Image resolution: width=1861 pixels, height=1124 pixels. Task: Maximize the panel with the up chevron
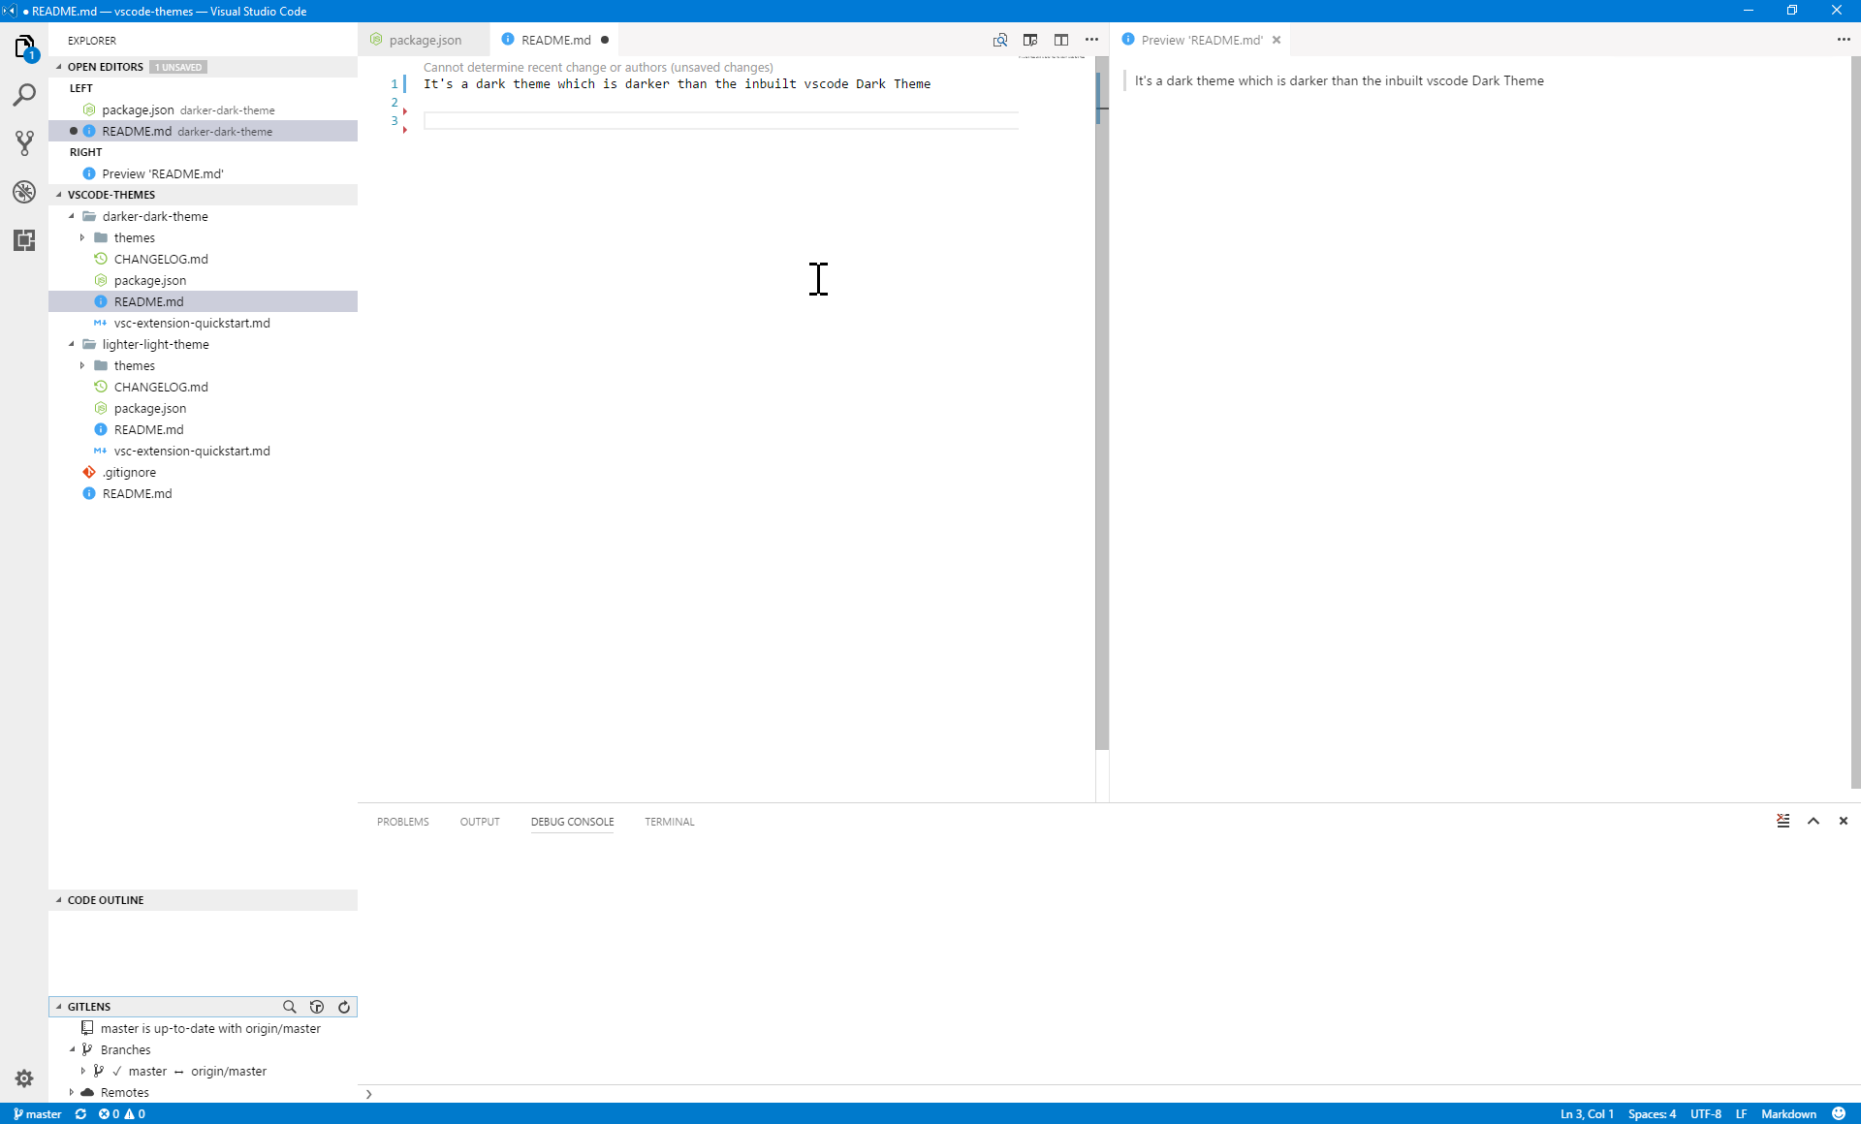click(1814, 821)
